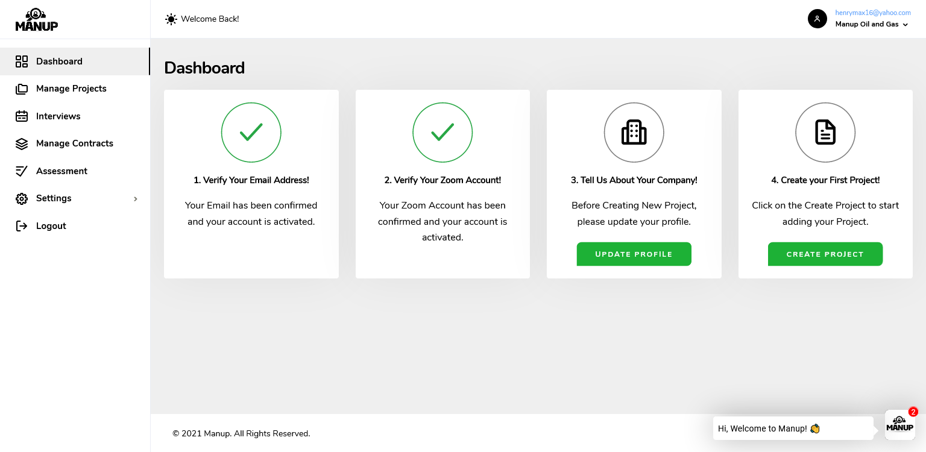The image size is (926, 452).
Task: Click the user avatar icon
Action: pyautogui.click(x=817, y=19)
